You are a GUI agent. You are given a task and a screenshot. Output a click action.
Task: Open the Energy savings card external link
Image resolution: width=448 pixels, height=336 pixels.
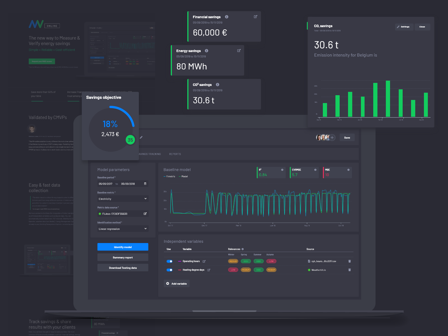click(239, 51)
